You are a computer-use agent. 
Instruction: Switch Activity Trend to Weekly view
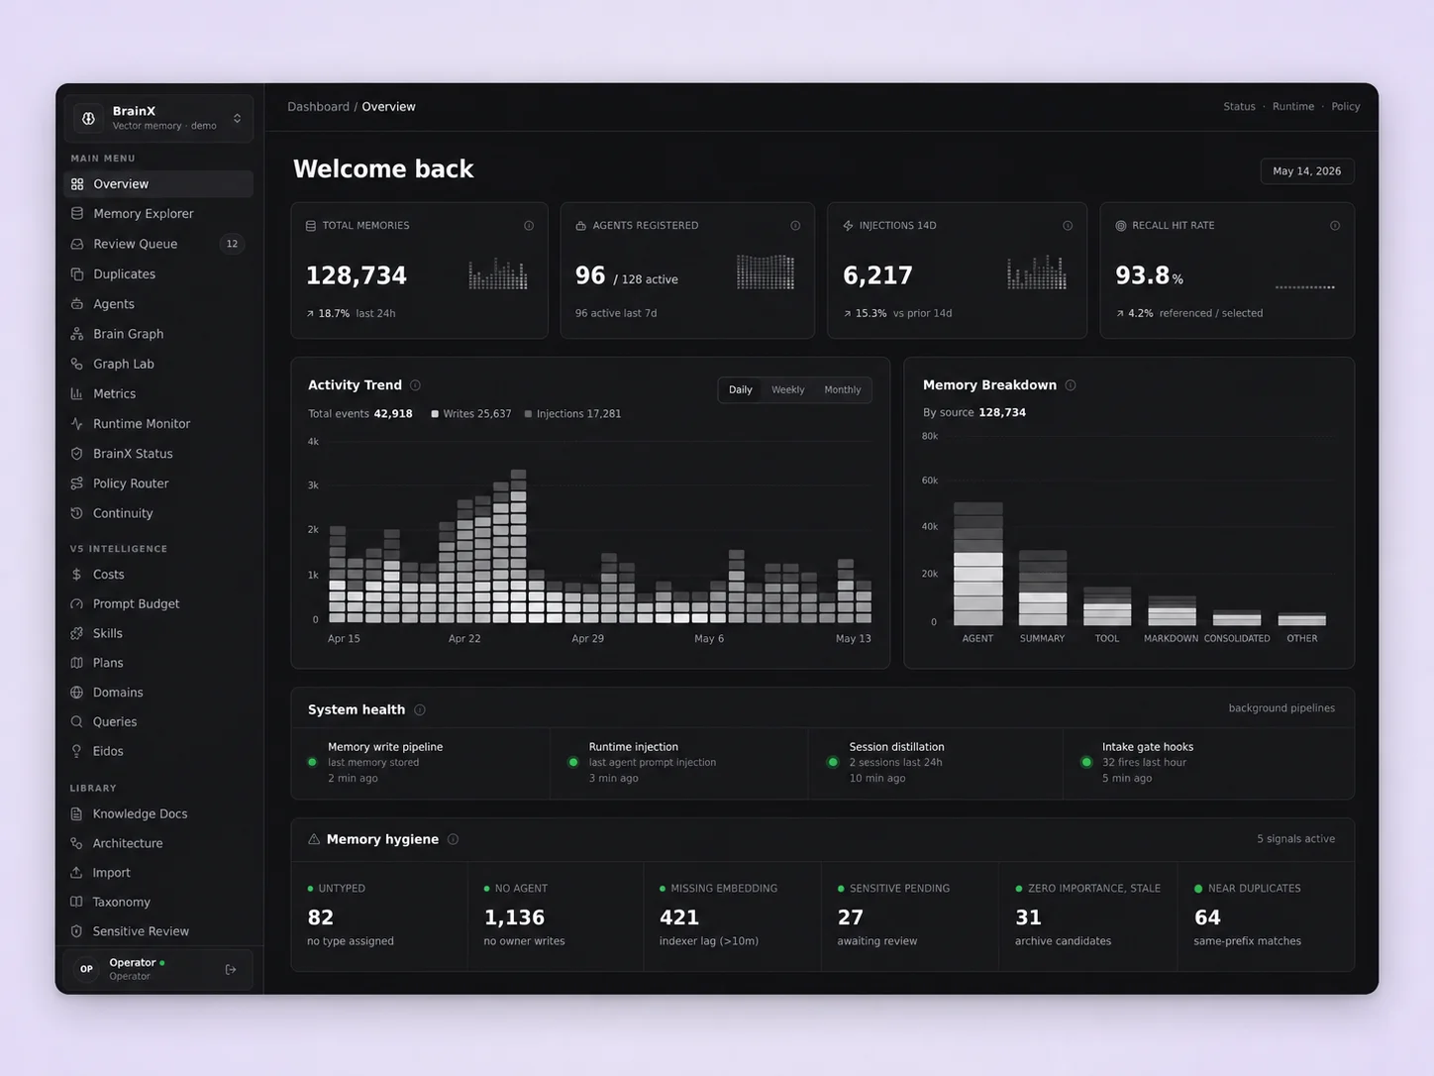(788, 390)
